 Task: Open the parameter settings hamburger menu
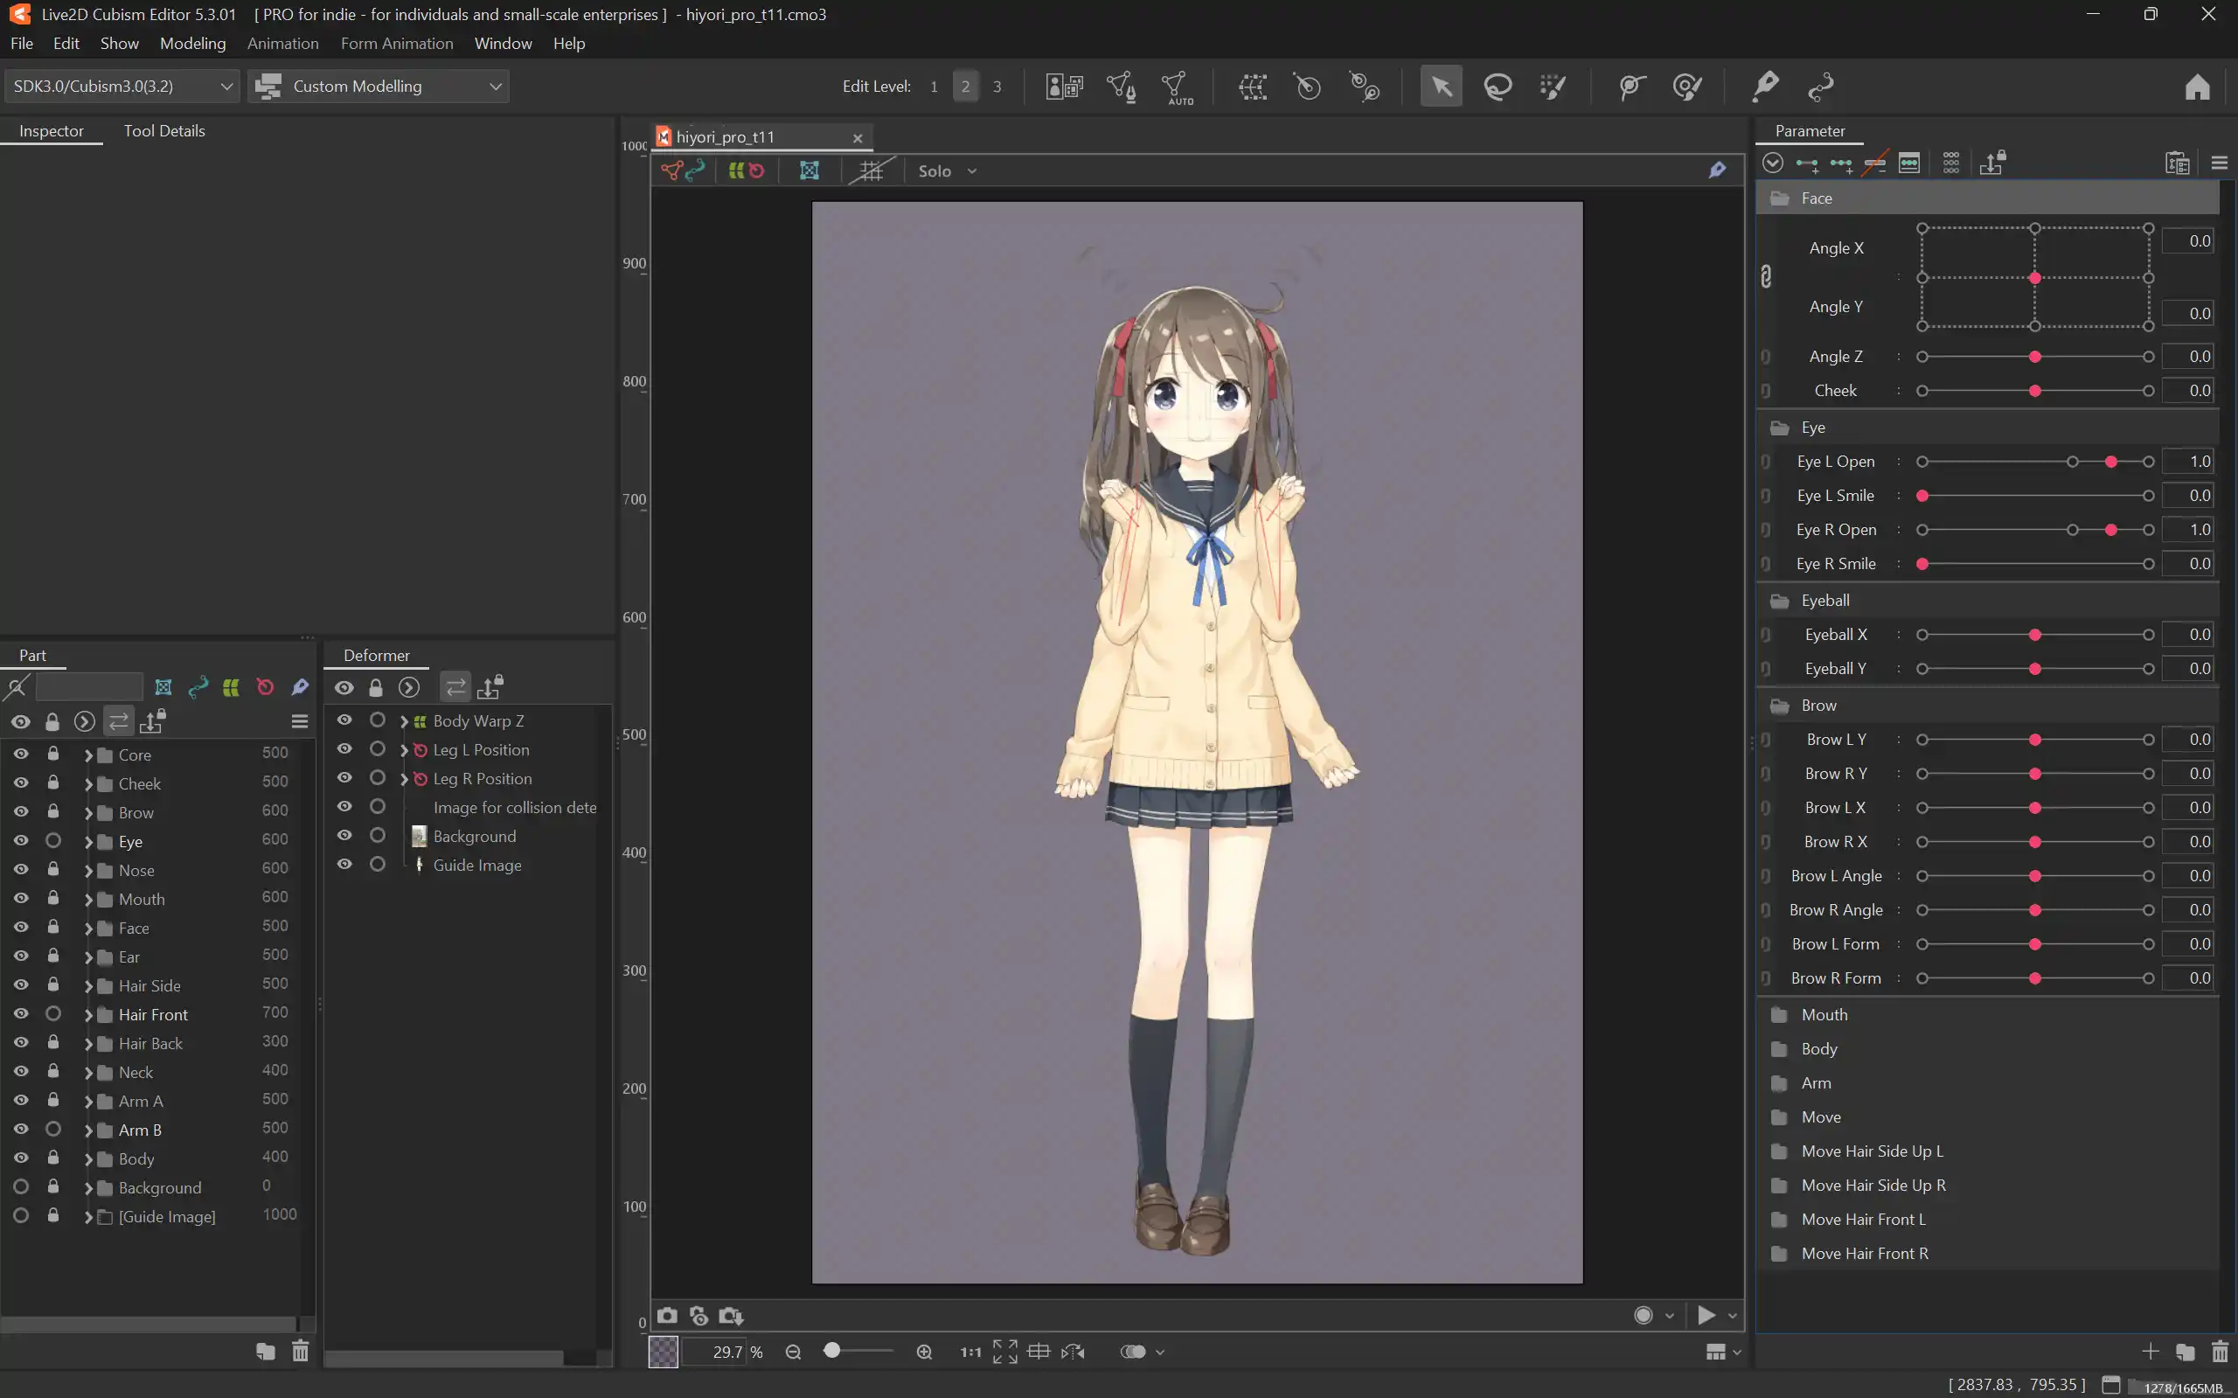[2220, 163]
